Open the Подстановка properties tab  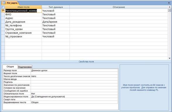[25, 67]
